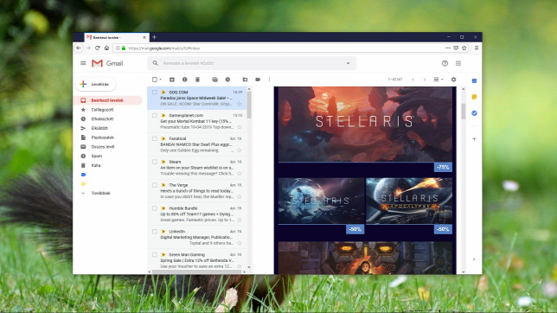
Task: Open the Piszkozatok drafts folder
Action: (102, 137)
